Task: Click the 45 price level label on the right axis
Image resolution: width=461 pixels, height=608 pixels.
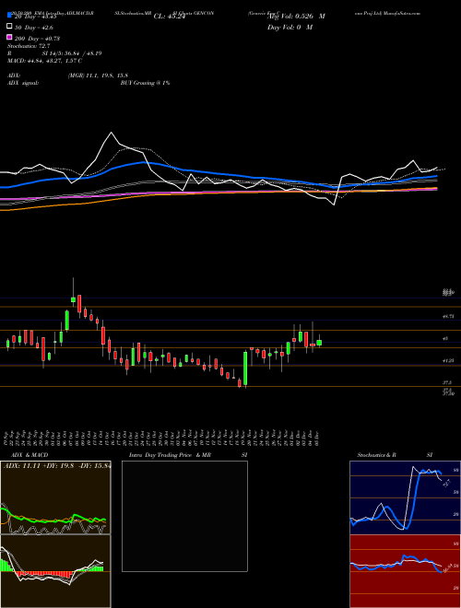Action: point(445,338)
